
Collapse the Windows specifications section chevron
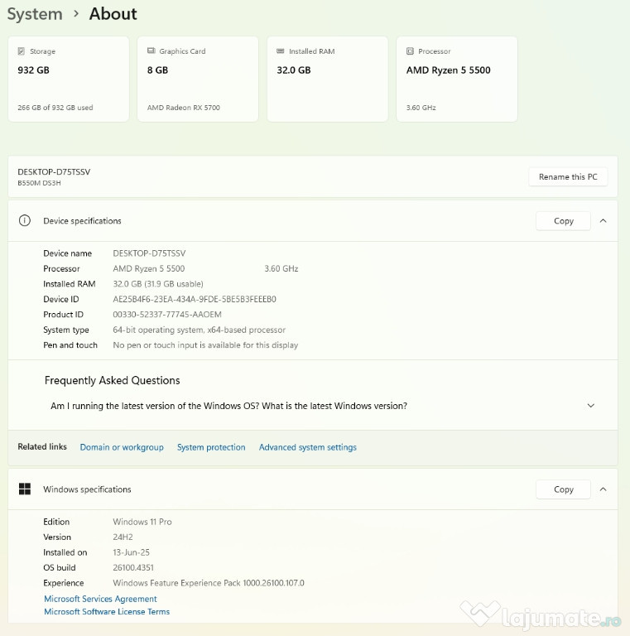(604, 489)
